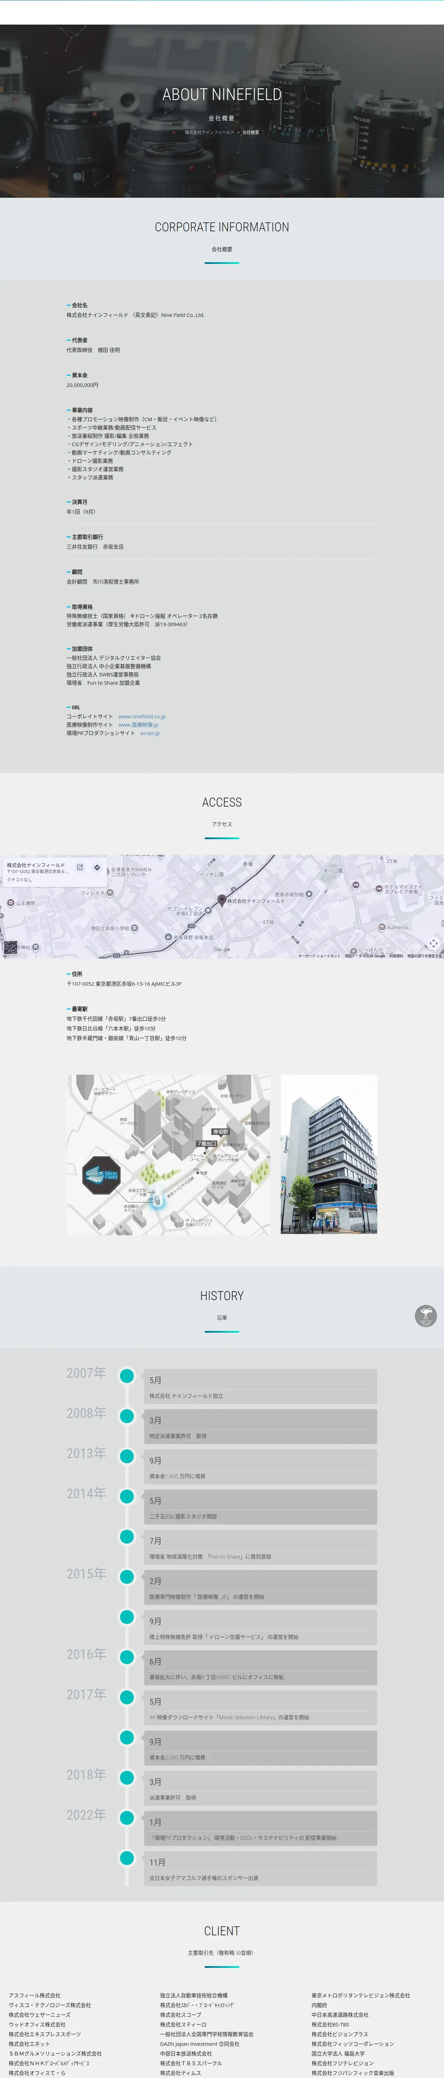Click the bird scroll-to-top button
Viewport: 444px width, 2078px height.
(425, 1316)
